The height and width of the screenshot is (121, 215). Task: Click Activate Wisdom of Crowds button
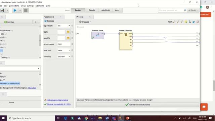[x=138, y=105]
